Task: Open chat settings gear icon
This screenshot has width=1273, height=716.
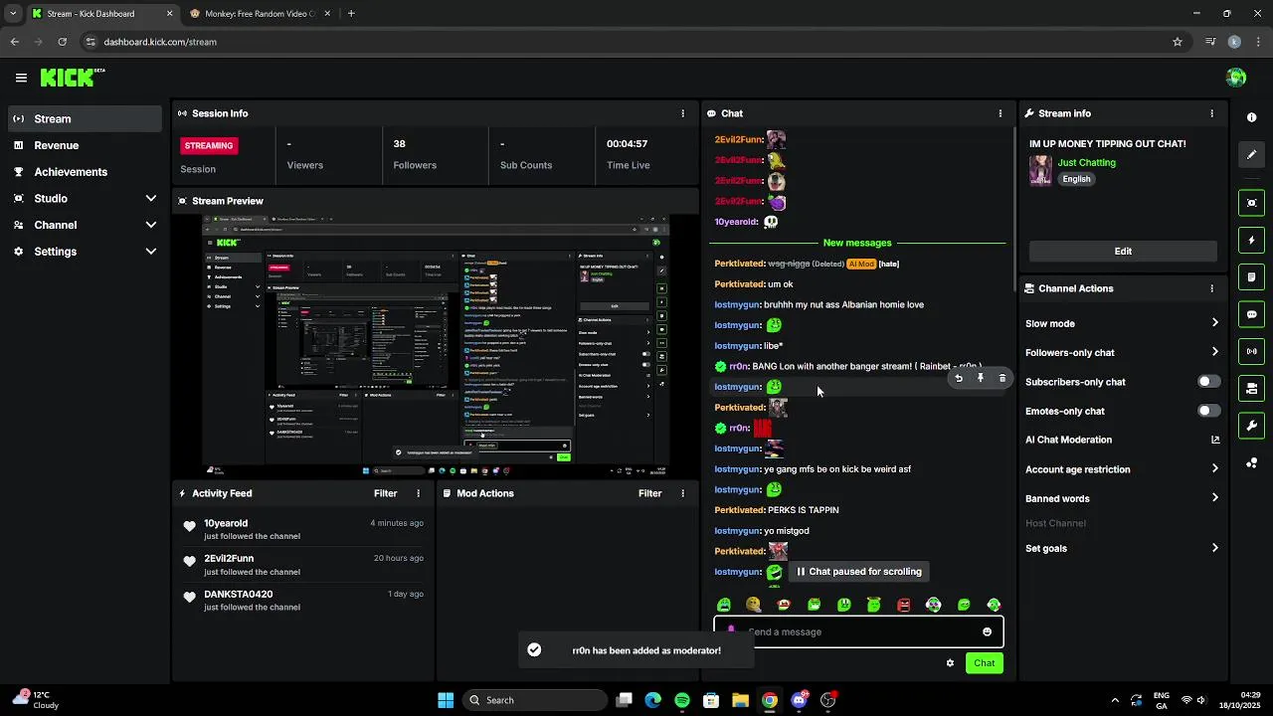Action: coord(950,663)
